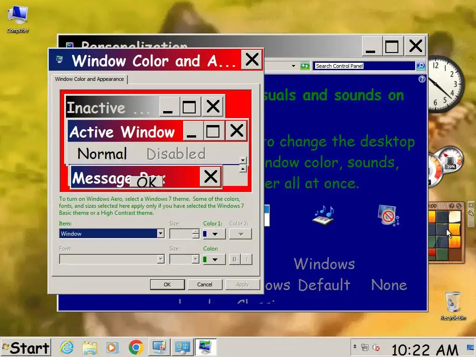Click the preview scrollbar up arrow
This screenshot has width=476, height=357.
(243, 168)
